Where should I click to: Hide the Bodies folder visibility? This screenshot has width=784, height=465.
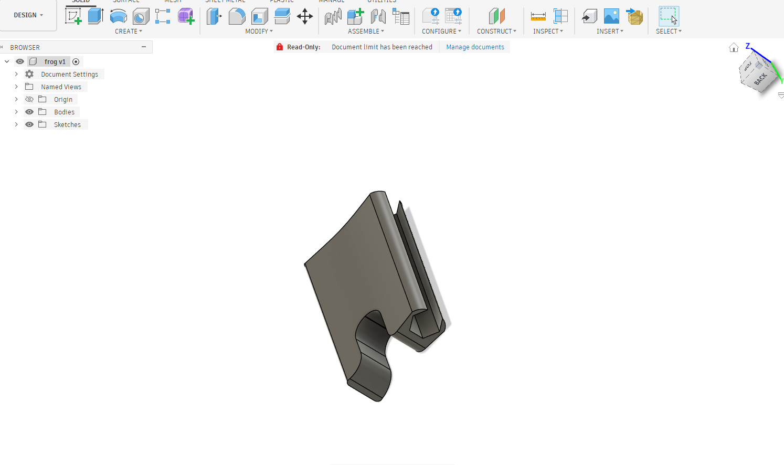(29, 112)
